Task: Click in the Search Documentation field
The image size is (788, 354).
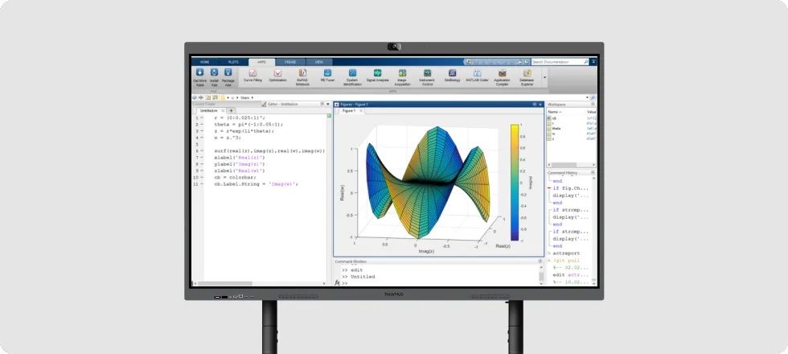Action: [x=560, y=62]
